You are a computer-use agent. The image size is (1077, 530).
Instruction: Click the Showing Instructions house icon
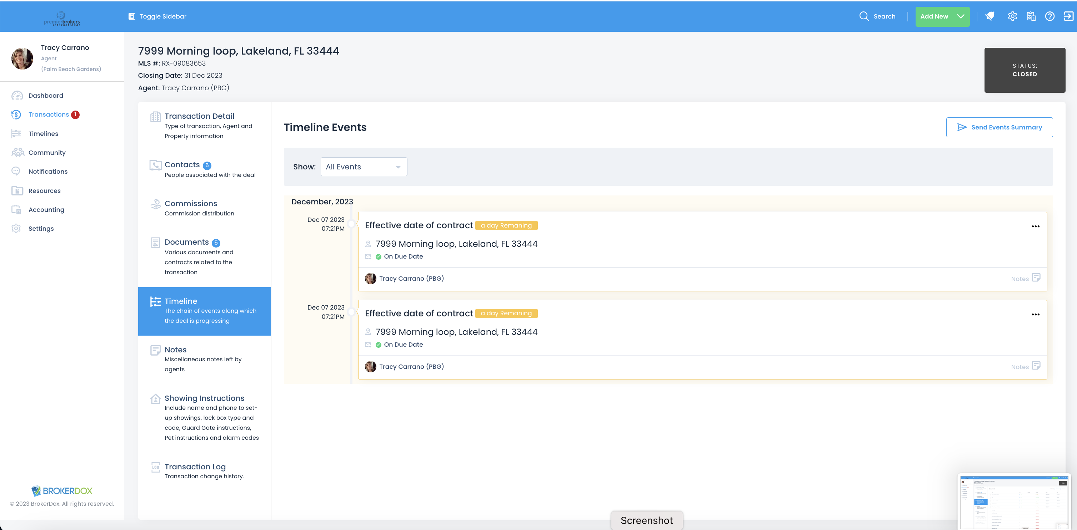(x=156, y=399)
